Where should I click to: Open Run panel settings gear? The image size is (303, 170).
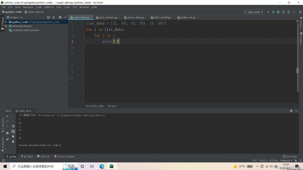click(291, 111)
